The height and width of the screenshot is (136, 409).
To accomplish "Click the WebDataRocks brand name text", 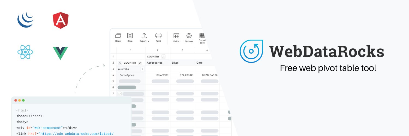I will (x=327, y=51).
